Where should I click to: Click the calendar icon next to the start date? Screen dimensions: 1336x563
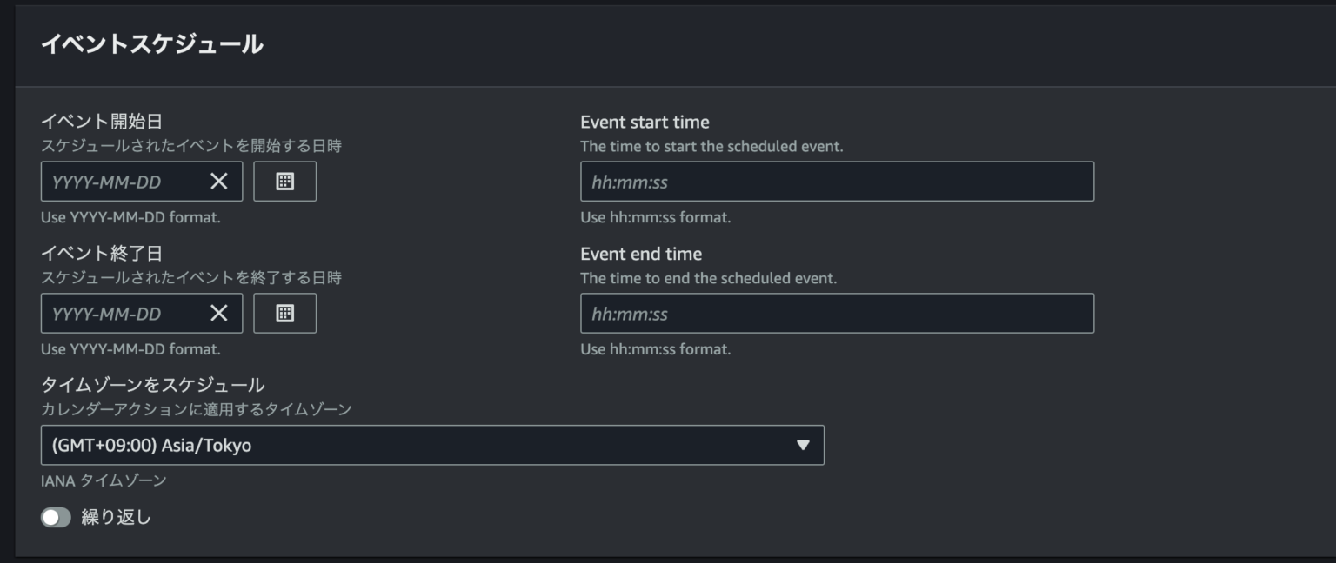pos(285,181)
